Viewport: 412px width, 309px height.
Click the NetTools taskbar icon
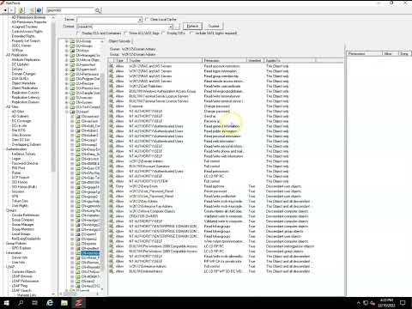coord(79,303)
